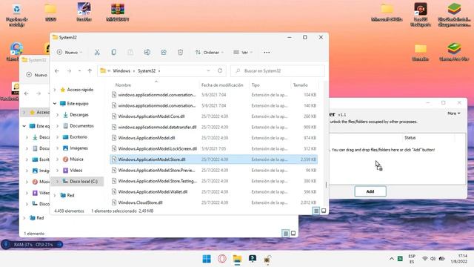Go back using the System32 back arrow
This screenshot has height=267, width=474.
click(x=57, y=71)
